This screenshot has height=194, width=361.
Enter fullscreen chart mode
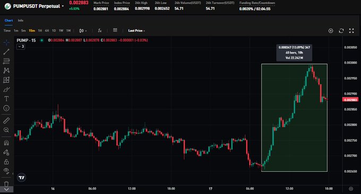(x=351, y=31)
